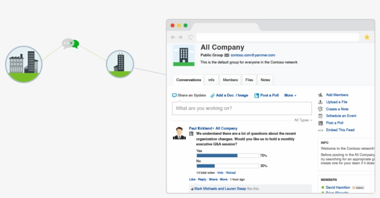Share Paul Kirkland's post

tap(213, 179)
